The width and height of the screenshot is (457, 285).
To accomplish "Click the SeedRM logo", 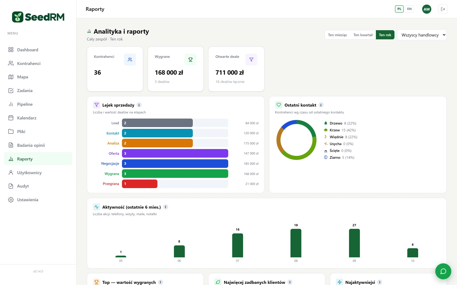I will point(38,17).
